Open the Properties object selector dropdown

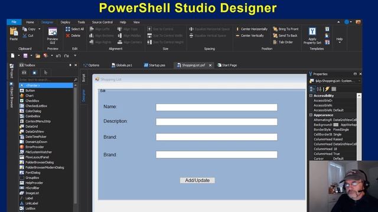[x=359, y=81]
